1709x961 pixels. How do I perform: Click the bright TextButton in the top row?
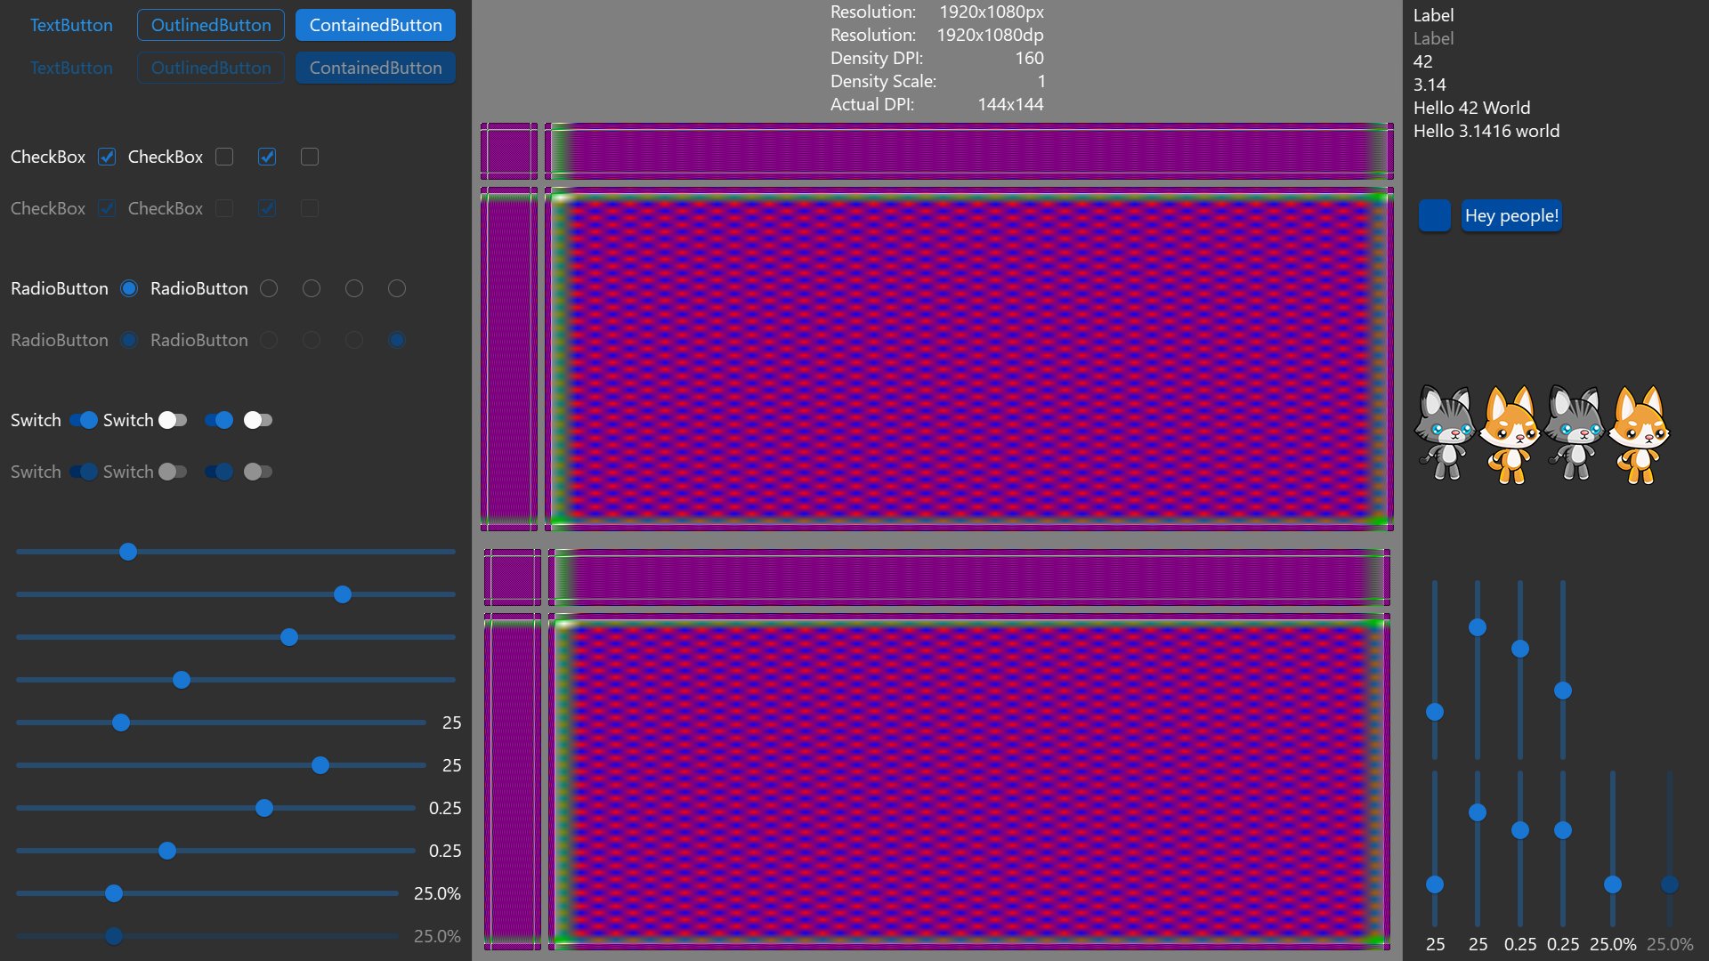71,25
